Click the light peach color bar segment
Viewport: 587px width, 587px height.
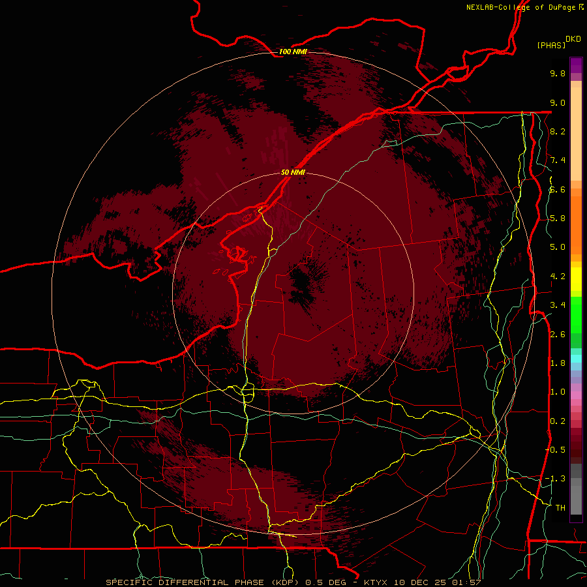576,134
